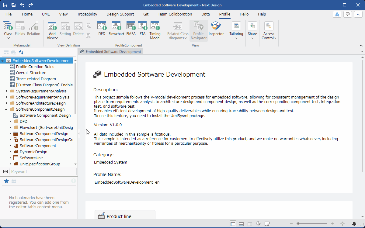The height and width of the screenshot is (228, 365).
Task: Add an FTA profile component
Action: 143,29
